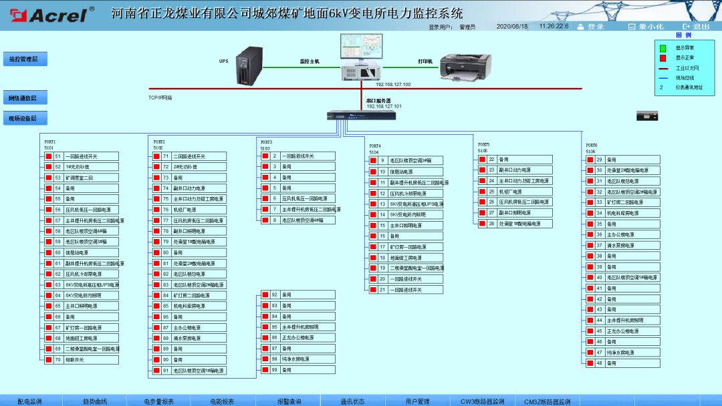Click the red status indicator for device 48
Image resolution: width=722 pixels, height=406 pixels.
point(590,363)
